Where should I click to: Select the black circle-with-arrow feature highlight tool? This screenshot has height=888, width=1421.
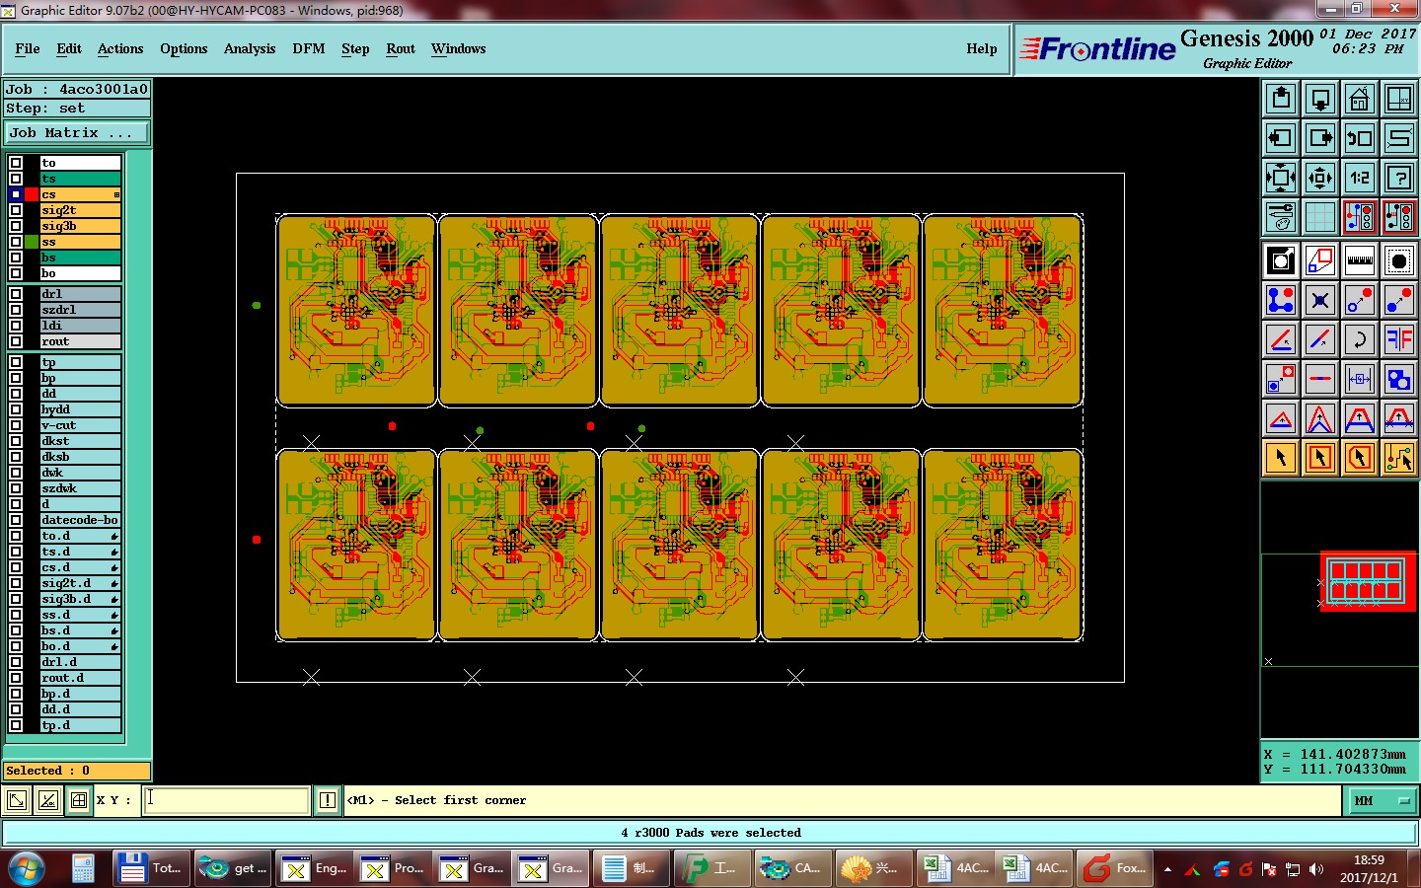coord(1281,260)
